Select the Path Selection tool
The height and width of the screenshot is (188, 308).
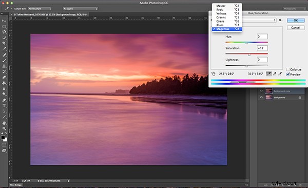click(x=4, y=111)
